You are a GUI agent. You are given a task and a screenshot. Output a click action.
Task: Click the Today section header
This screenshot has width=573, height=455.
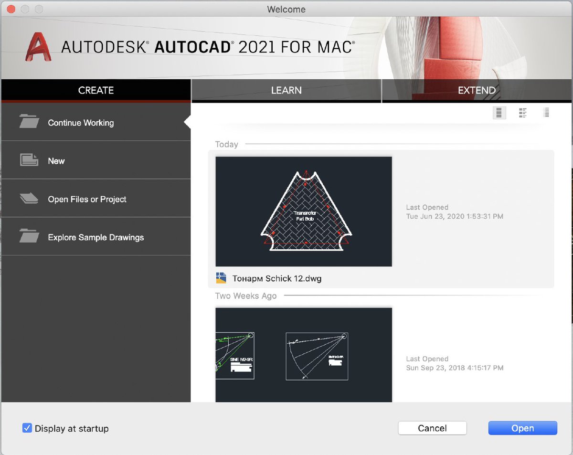click(226, 144)
